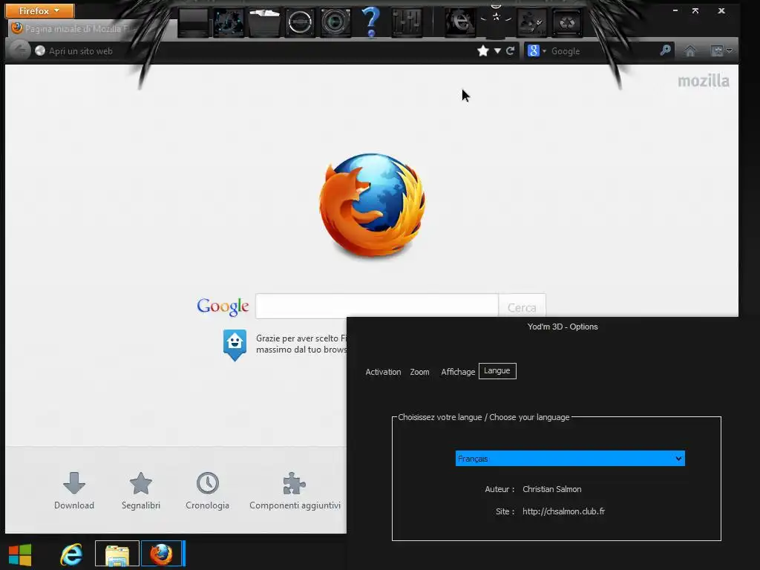Switch to the Activation tab
This screenshot has width=760, height=570.
(383, 372)
